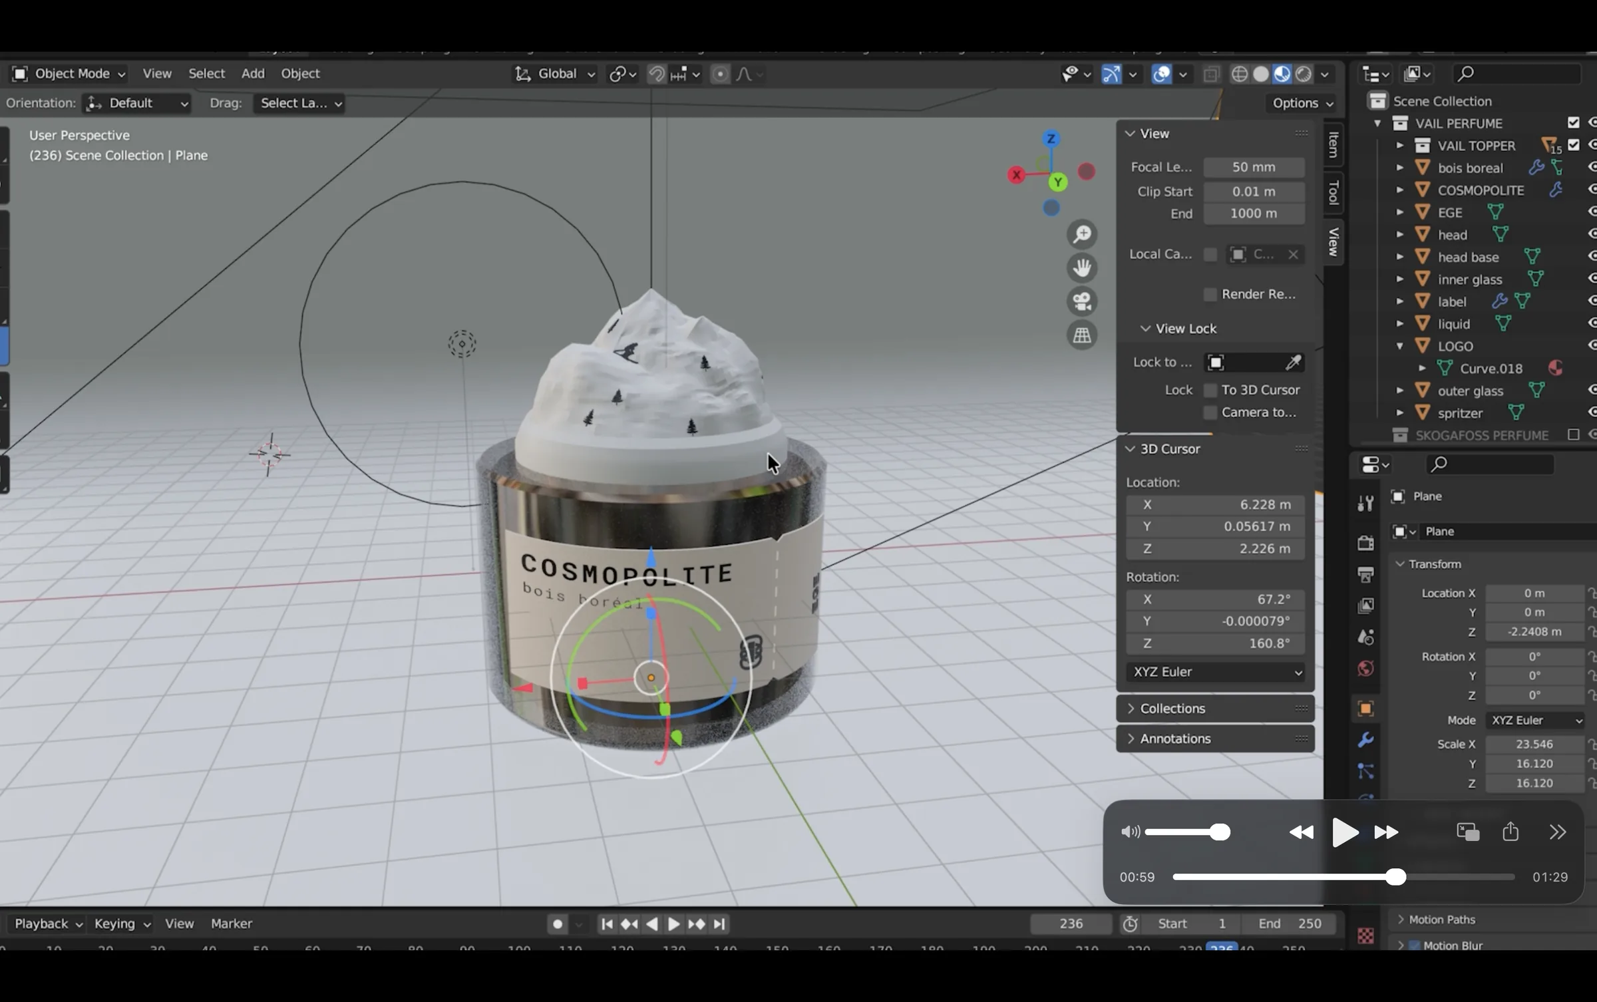
Task: Enable Local Camera checkbox
Action: click(1210, 254)
